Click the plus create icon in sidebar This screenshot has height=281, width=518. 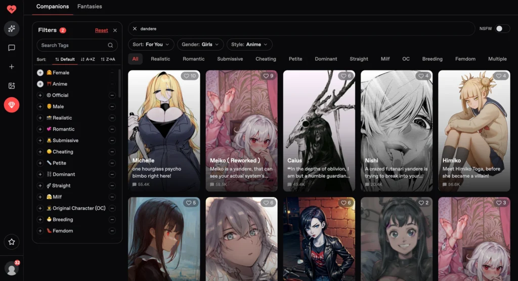pyautogui.click(x=12, y=67)
